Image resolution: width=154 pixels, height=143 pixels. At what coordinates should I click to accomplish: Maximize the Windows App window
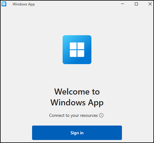(136, 4)
